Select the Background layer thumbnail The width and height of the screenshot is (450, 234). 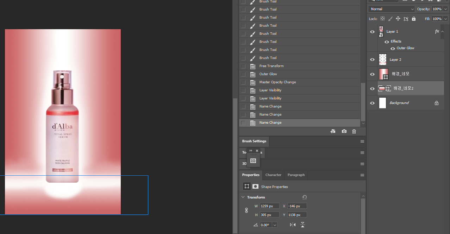click(x=382, y=103)
